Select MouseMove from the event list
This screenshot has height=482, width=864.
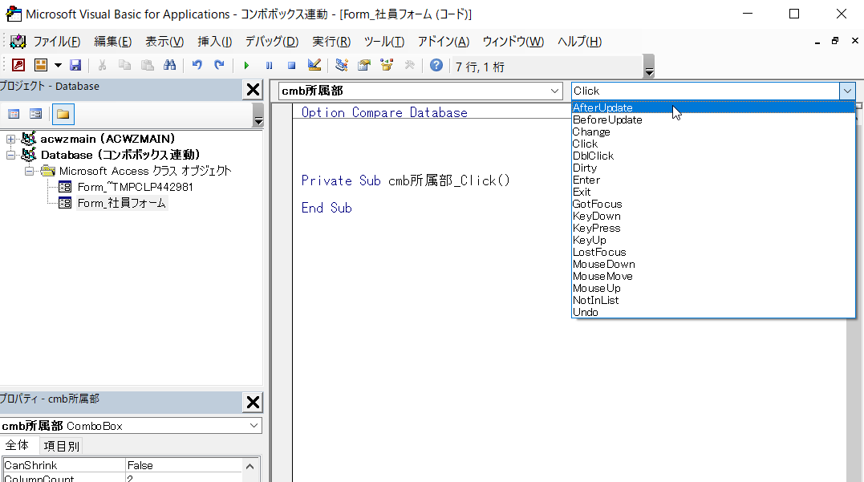click(713, 277)
